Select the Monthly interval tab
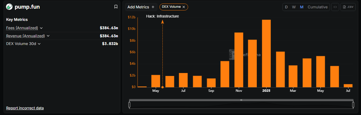The image size is (361, 115). point(302,7)
